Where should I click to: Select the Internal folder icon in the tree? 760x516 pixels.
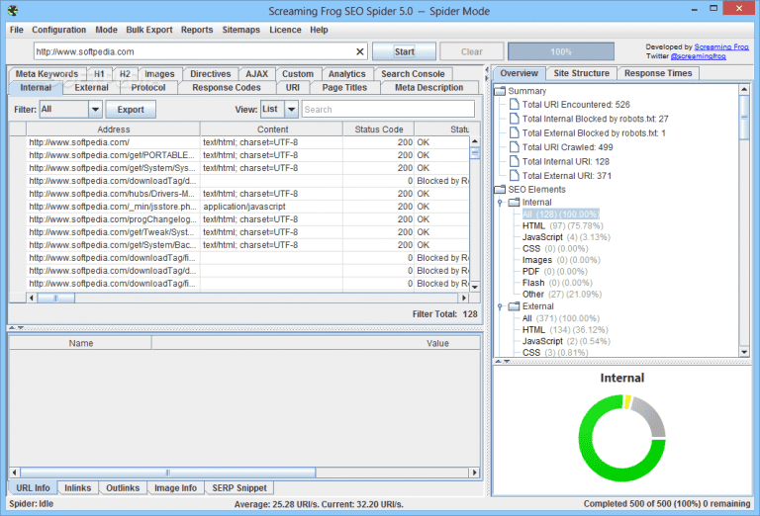(x=515, y=202)
